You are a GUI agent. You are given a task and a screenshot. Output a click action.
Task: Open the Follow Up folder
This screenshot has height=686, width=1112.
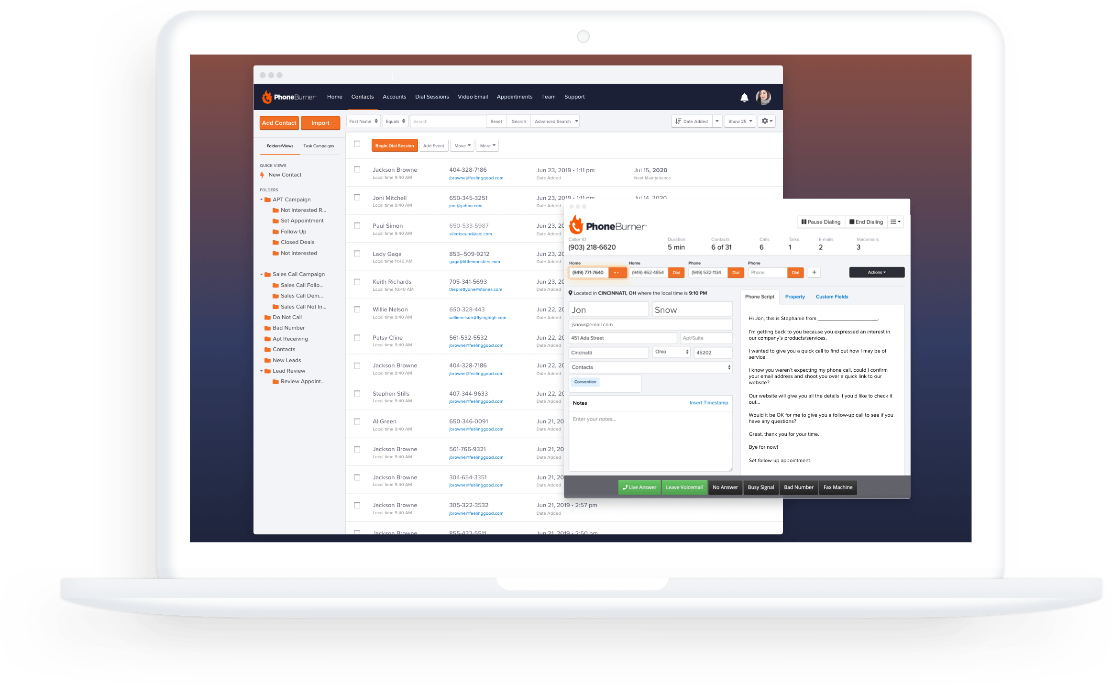(x=289, y=232)
